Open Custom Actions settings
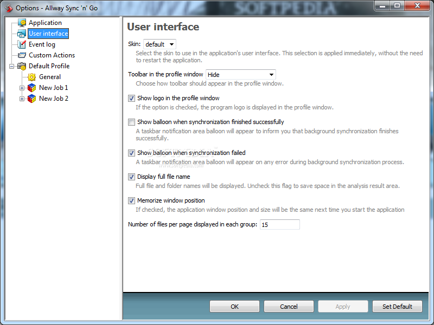434x325 pixels. [x=52, y=55]
